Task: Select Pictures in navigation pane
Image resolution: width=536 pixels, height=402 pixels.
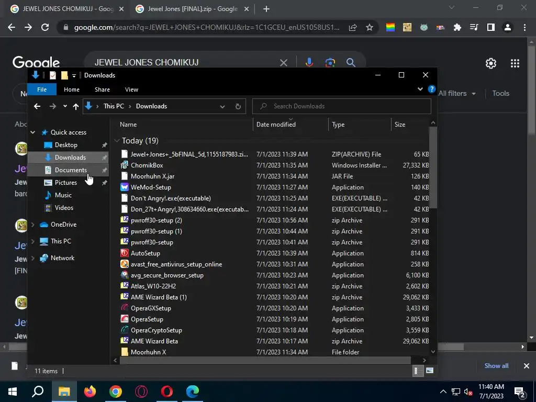Action: [x=65, y=183]
